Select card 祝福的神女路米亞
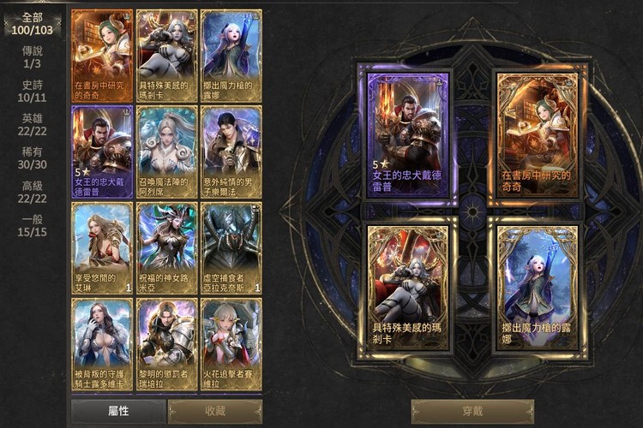This screenshot has height=428, width=643. 166,248
